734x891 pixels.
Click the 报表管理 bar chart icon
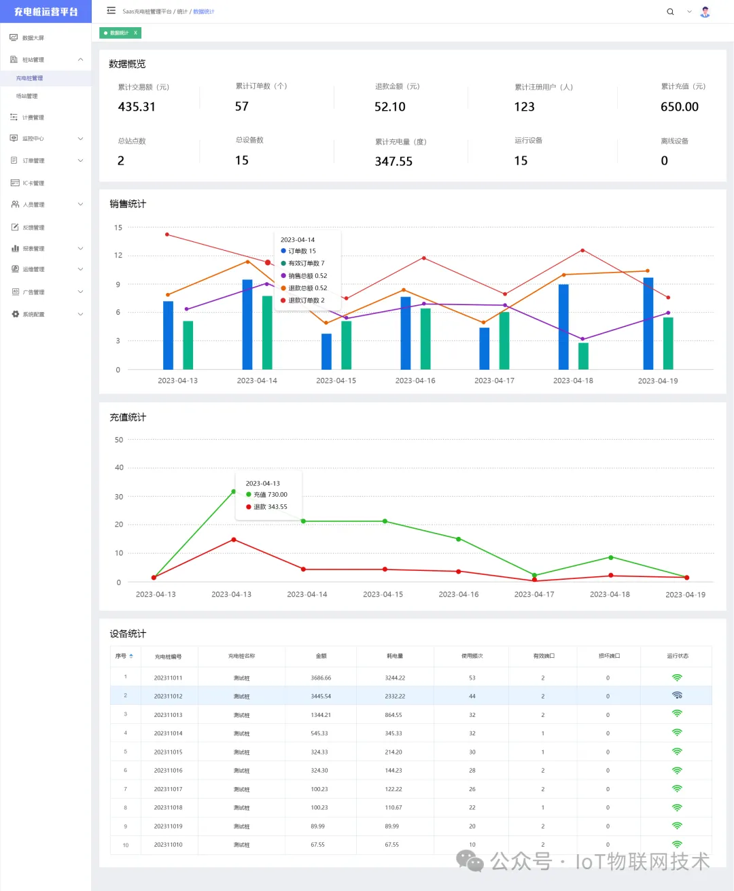[15, 248]
